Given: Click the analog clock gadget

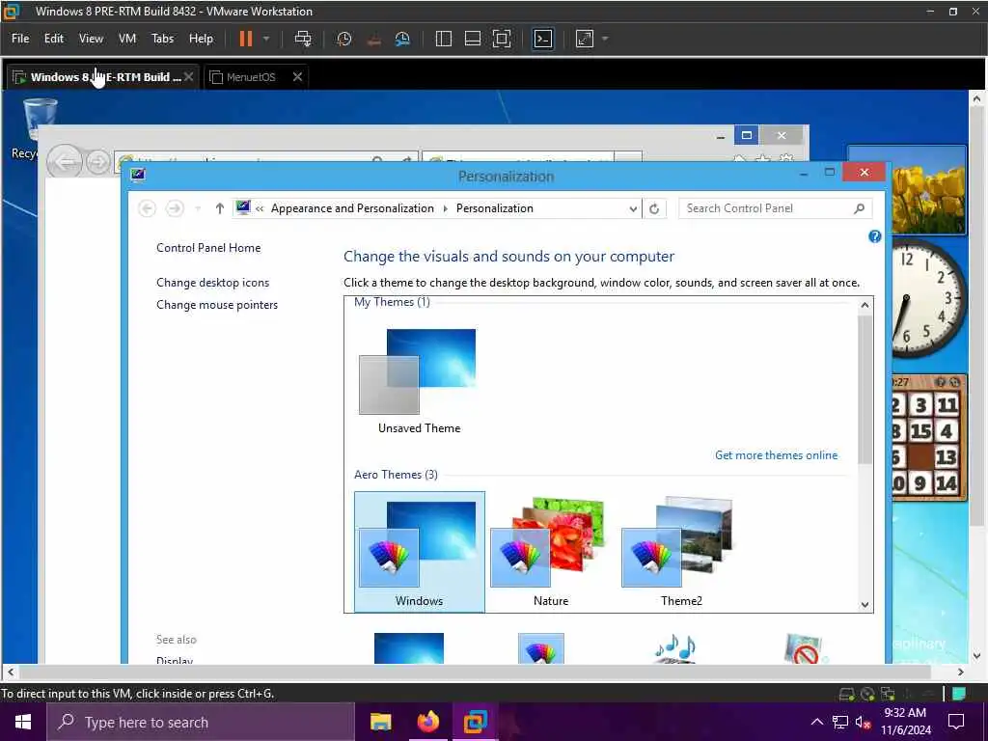Looking at the screenshot, I should [928, 299].
